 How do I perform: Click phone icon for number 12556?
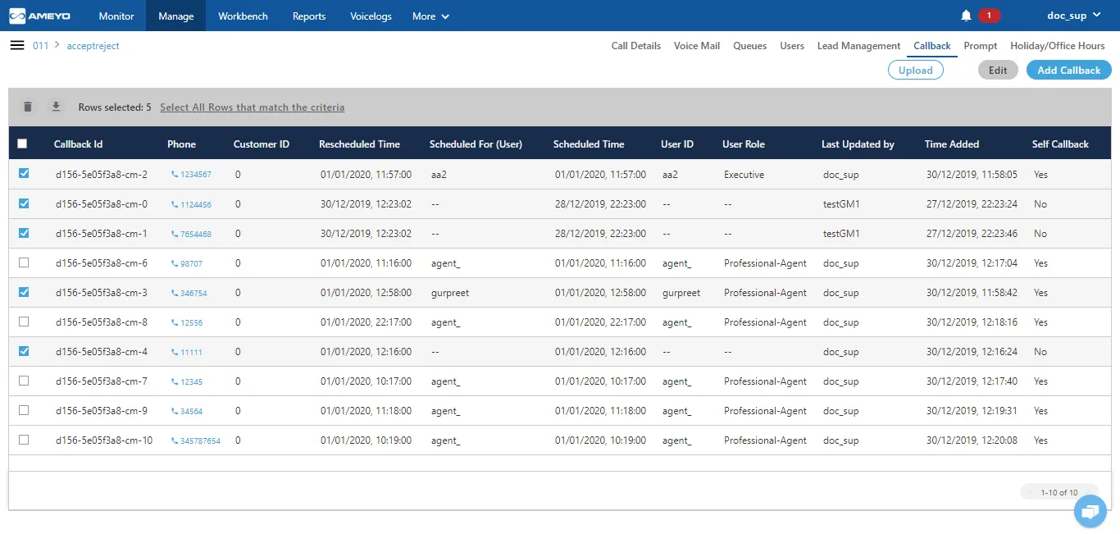(x=175, y=322)
